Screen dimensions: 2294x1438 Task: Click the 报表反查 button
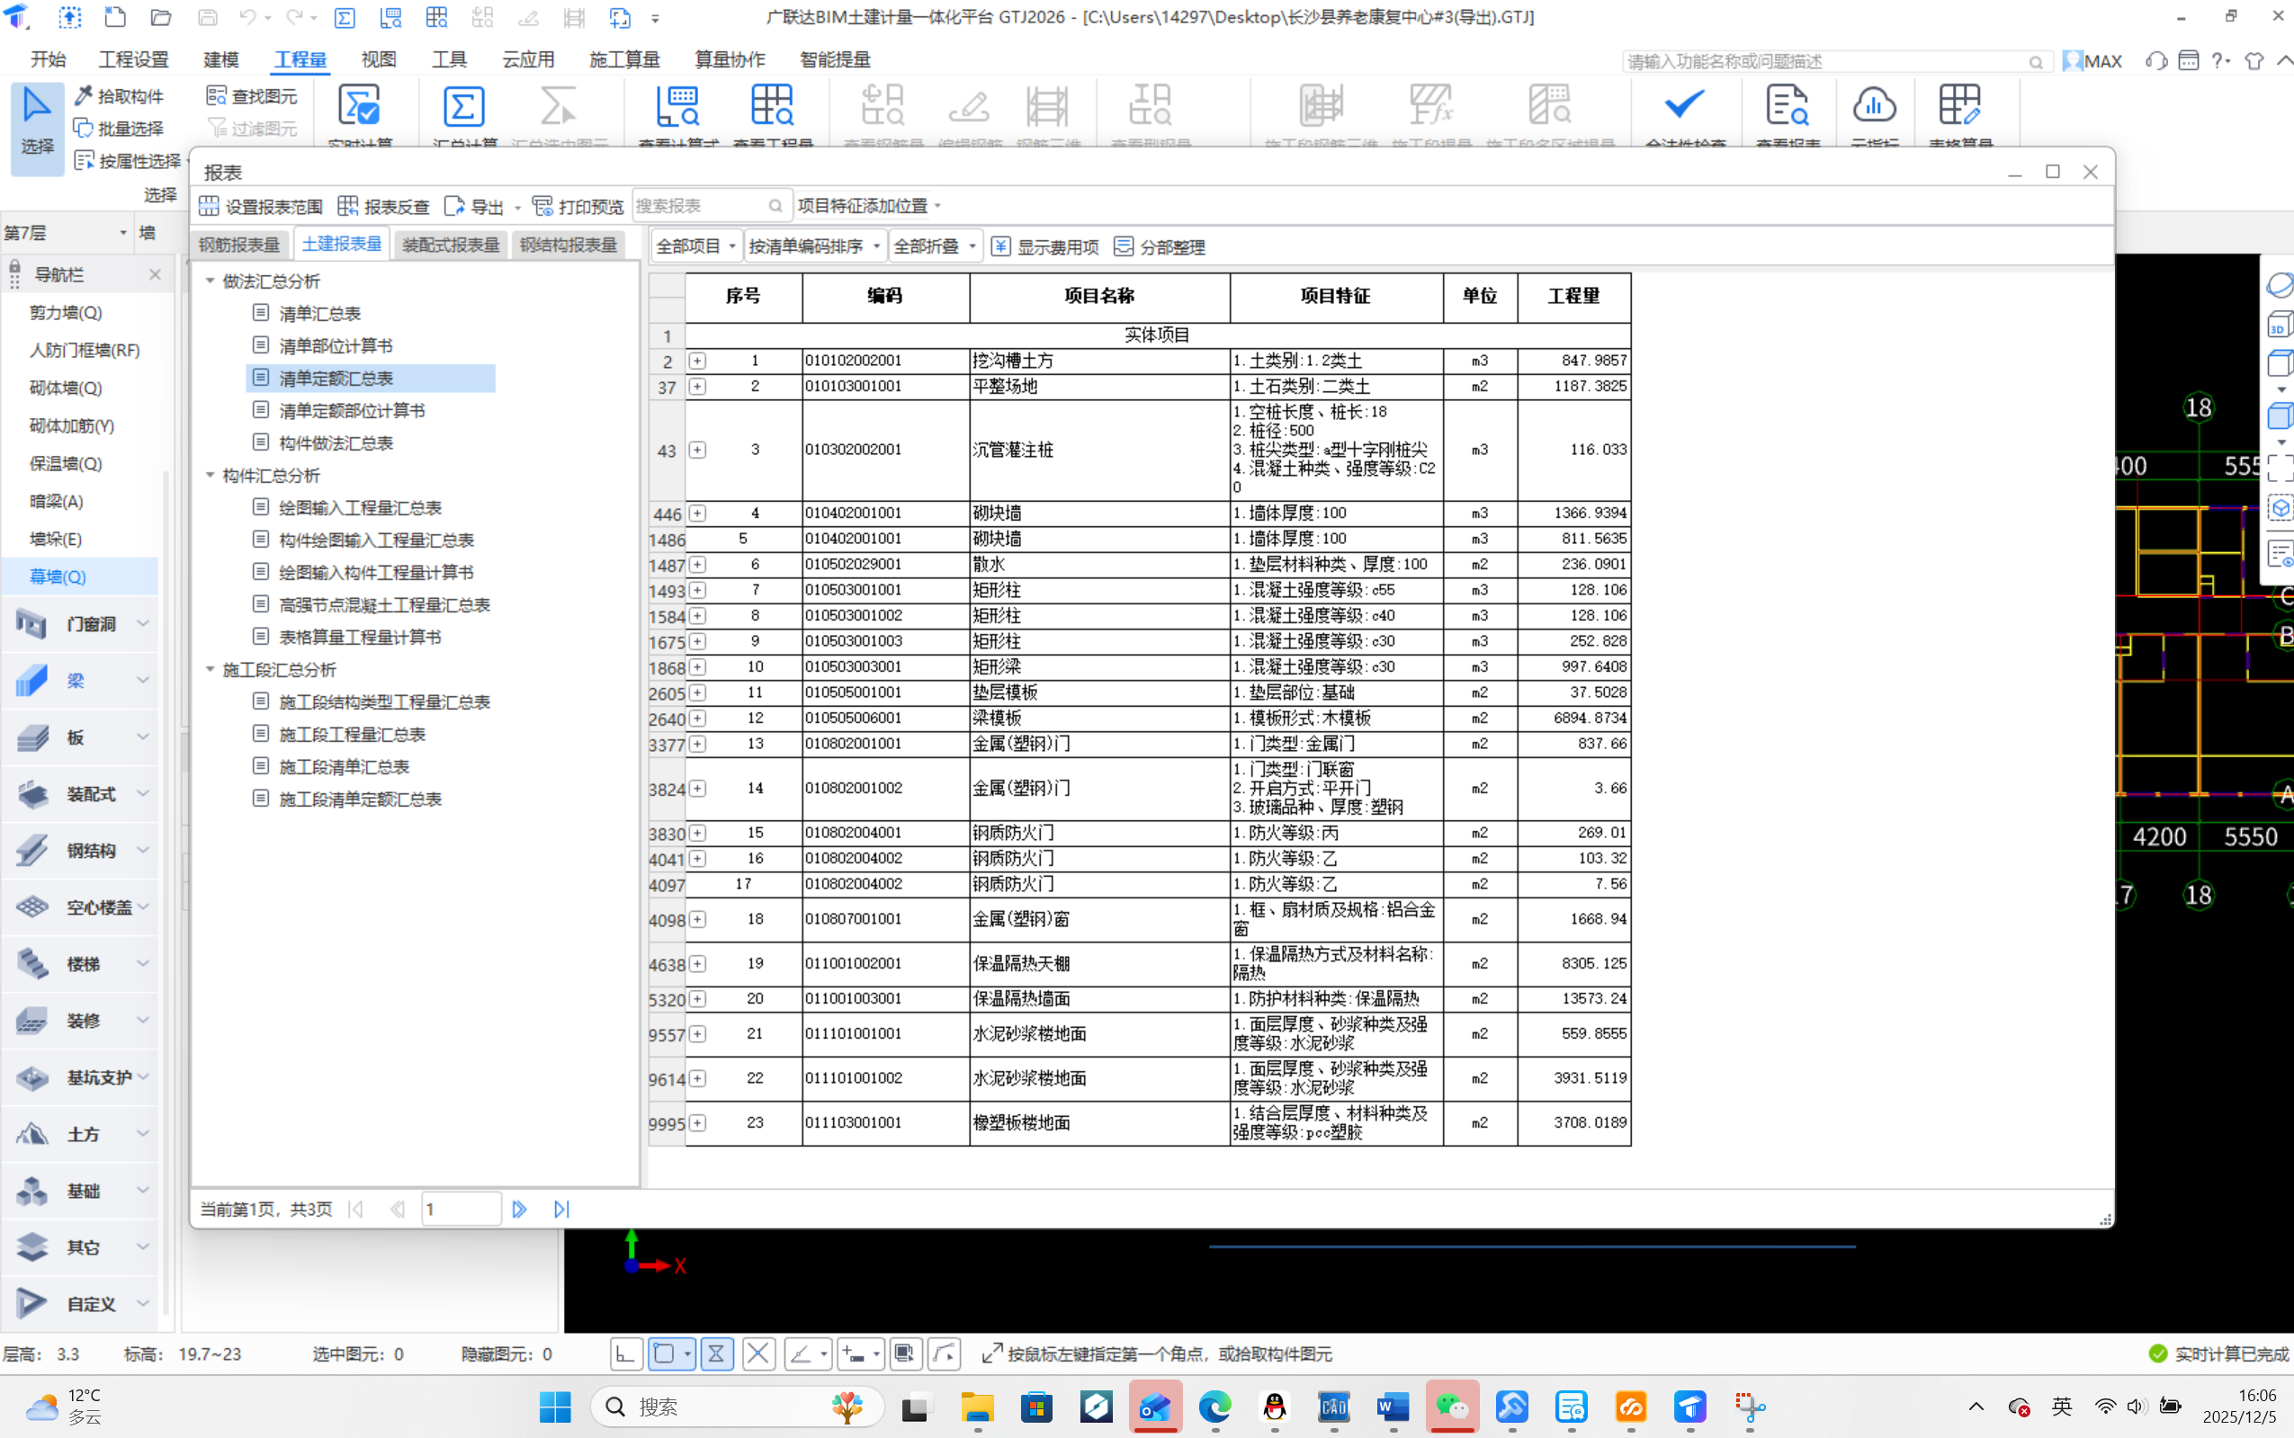coord(383,206)
